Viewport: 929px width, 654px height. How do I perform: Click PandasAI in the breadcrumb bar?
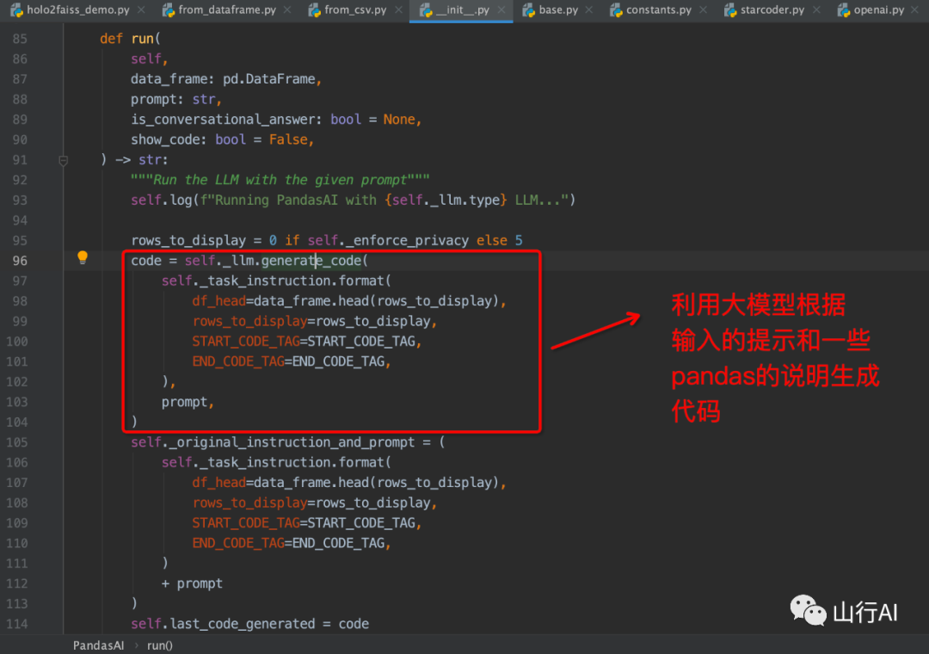(x=98, y=645)
